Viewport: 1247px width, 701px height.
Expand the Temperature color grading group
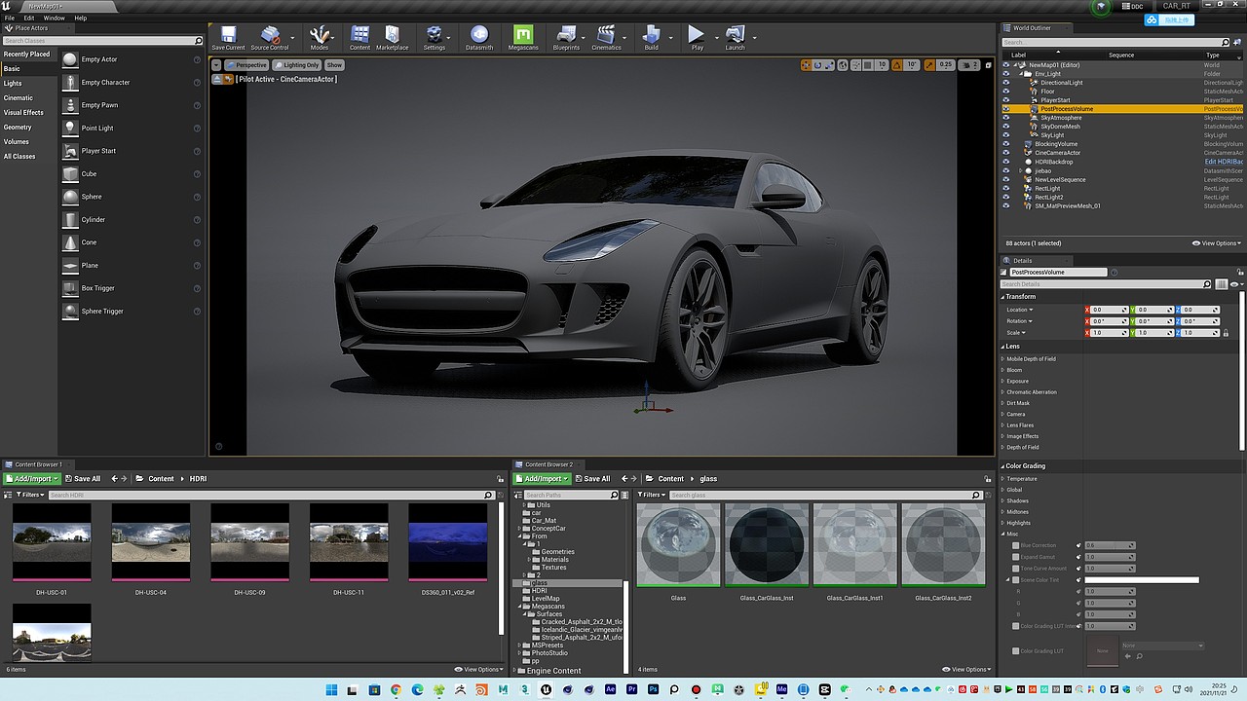tap(1002, 479)
